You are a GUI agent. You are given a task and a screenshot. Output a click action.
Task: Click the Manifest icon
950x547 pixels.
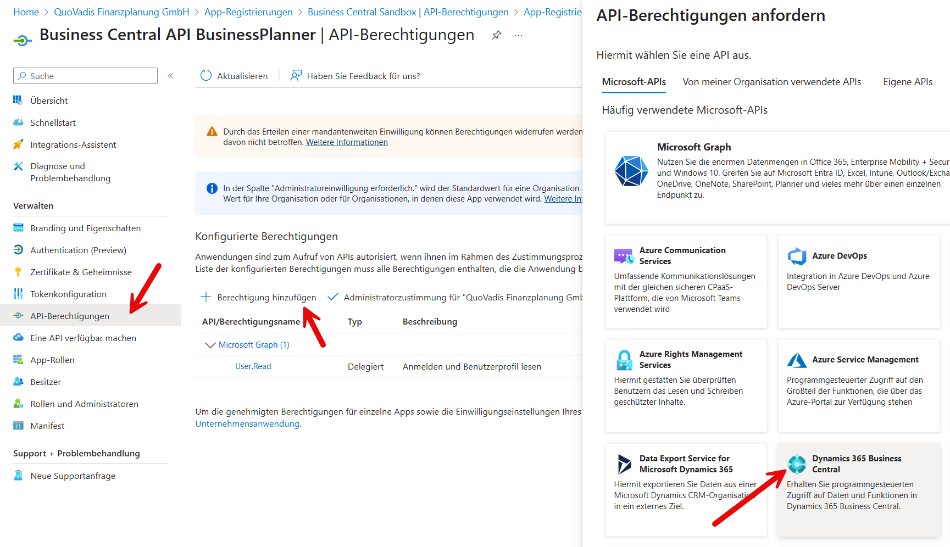coord(18,426)
